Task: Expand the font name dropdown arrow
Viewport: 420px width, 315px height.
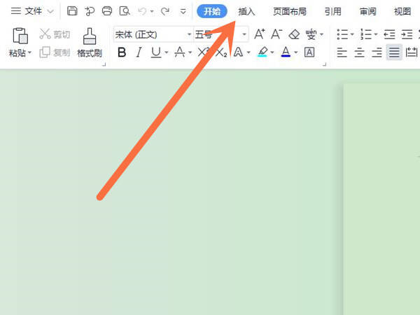Action: (189, 34)
